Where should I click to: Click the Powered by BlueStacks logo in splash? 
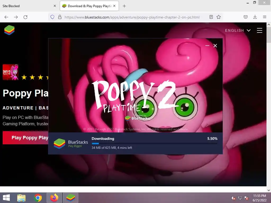137,117
